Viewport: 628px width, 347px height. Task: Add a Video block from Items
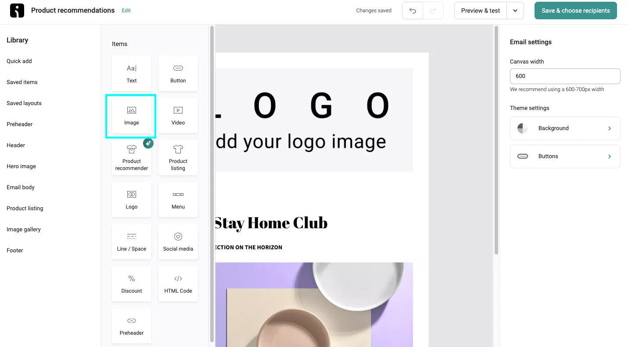(178, 115)
